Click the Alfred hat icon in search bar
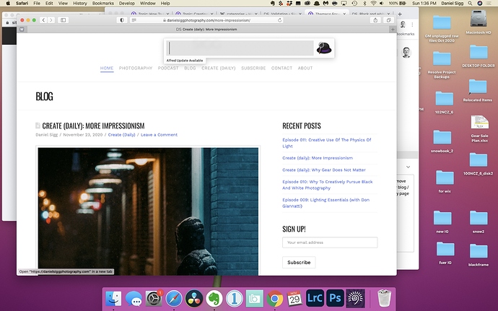Screen dimensions: 498x311 [324, 48]
